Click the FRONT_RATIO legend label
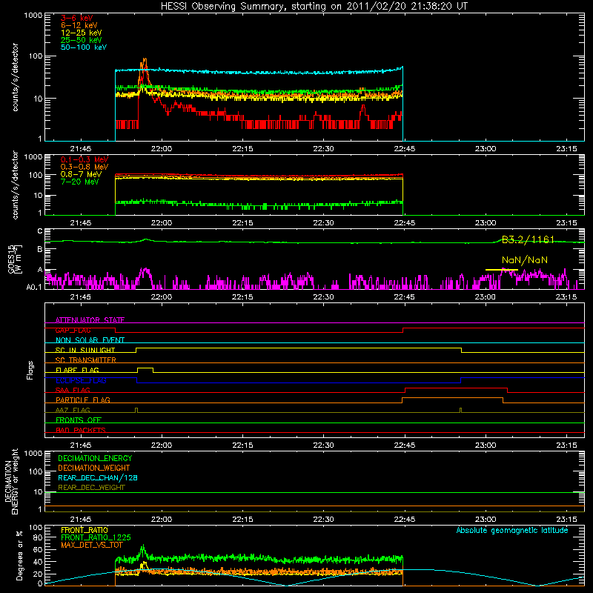This screenshot has height=593, width=593. [85, 530]
